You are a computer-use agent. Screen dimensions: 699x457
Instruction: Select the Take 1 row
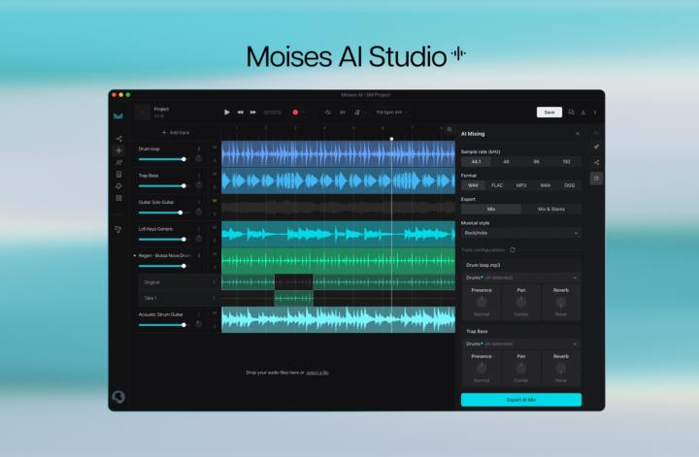pos(178,298)
